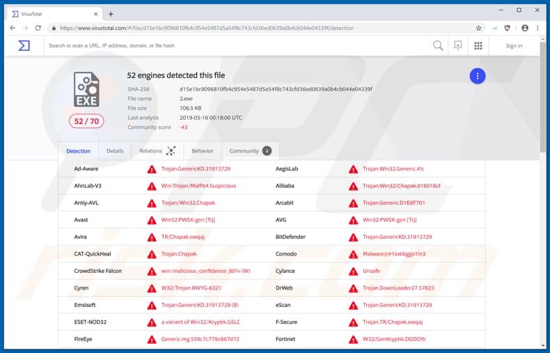
Task: Click CAT-QuickHeal Trojan.Chapak result
Action: (x=179, y=254)
